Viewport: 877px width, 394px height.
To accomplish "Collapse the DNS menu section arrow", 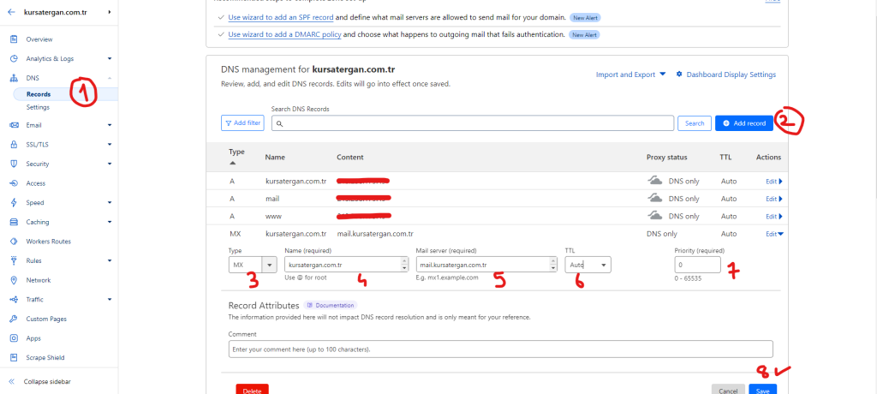I will 110,78.
